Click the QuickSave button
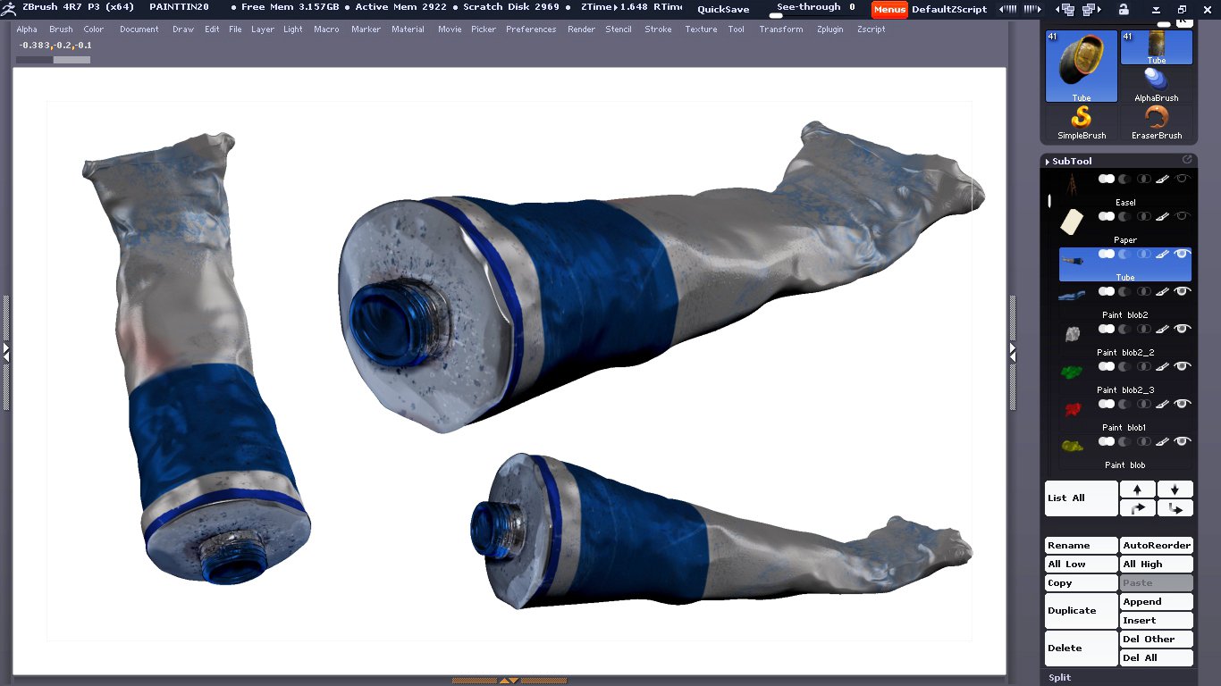 tap(723, 9)
